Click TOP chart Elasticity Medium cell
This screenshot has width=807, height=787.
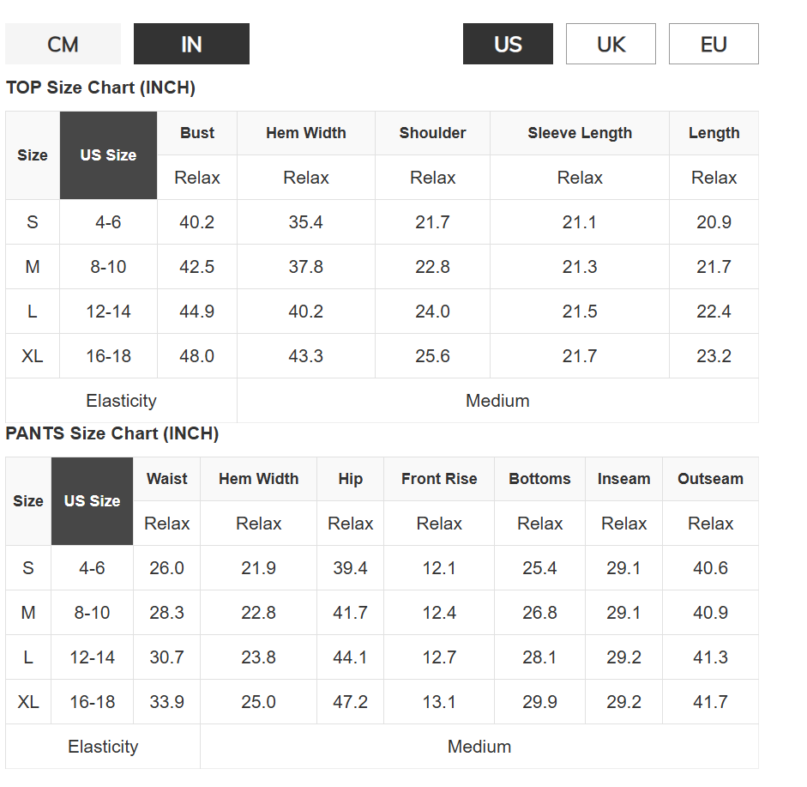coord(497,401)
